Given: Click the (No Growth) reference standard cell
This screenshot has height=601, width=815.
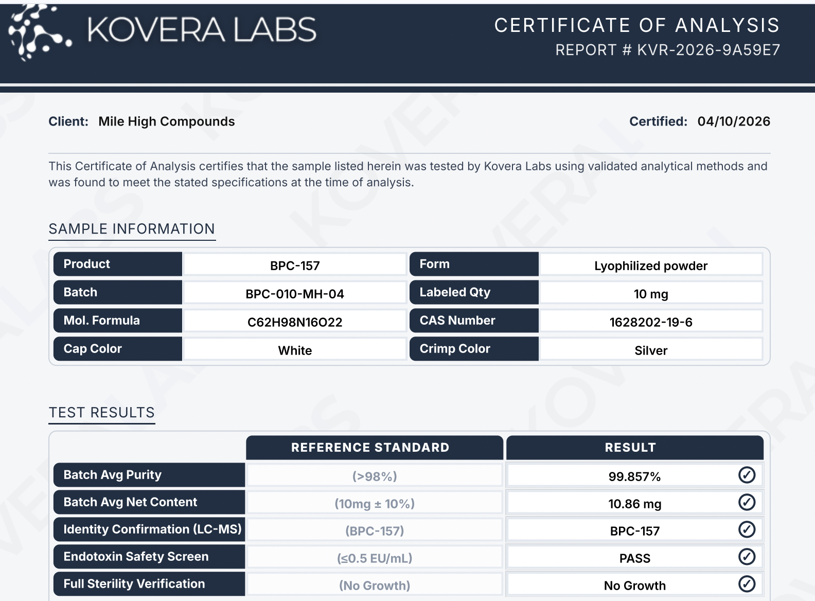Looking at the screenshot, I should point(375,585).
